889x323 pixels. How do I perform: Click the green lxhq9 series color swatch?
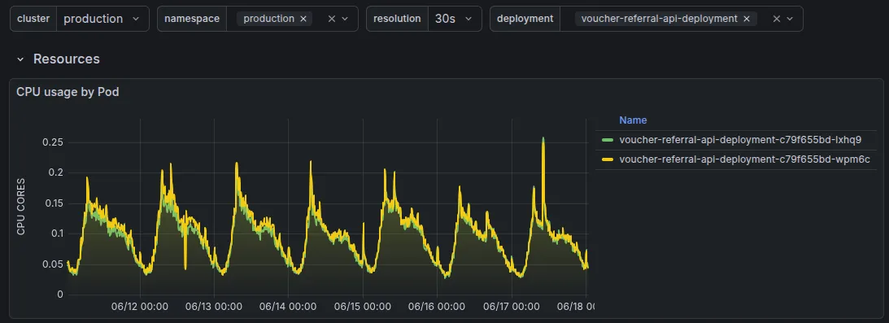[x=608, y=140]
